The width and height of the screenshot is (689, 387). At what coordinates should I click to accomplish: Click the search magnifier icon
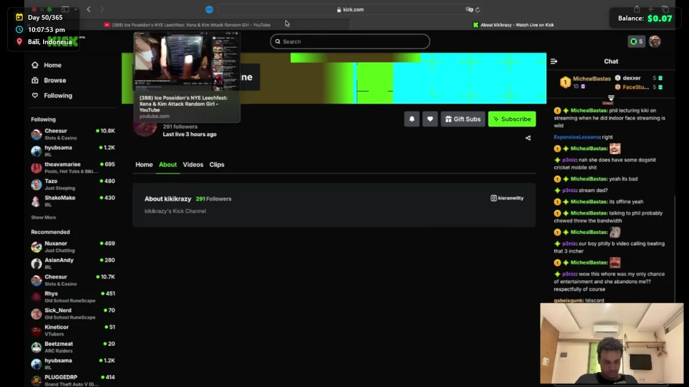click(278, 41)
